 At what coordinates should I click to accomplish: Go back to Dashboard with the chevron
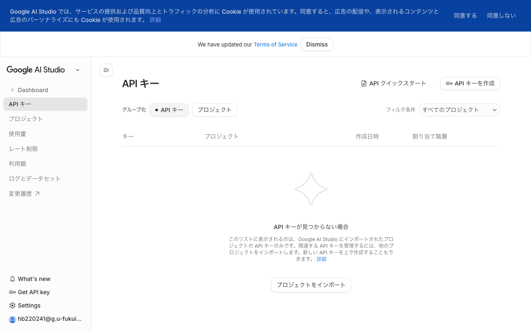click(12, 90)
